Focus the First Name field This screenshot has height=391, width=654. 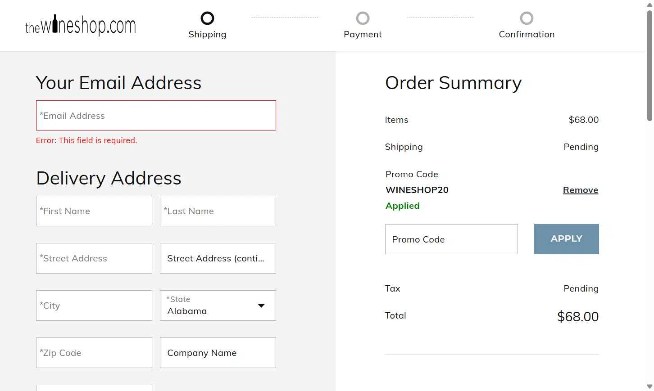point(94,211)
